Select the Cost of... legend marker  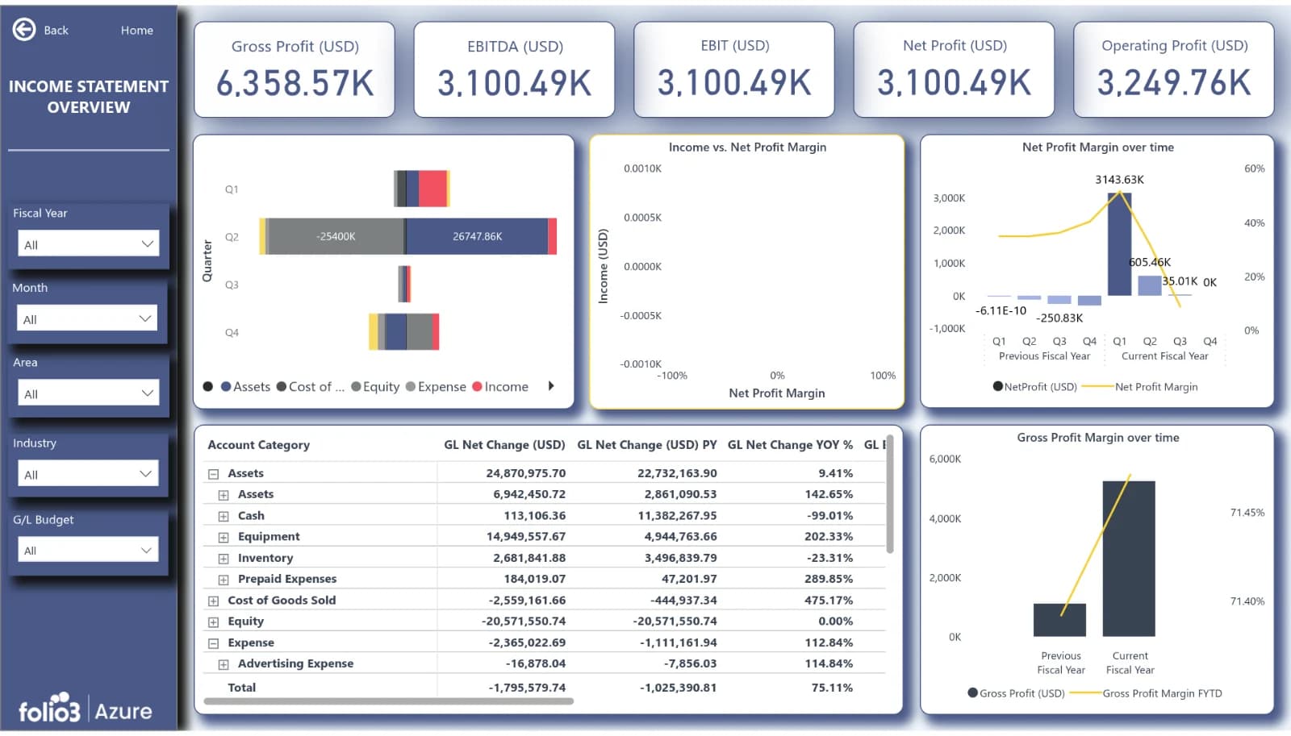pos(282,387)
